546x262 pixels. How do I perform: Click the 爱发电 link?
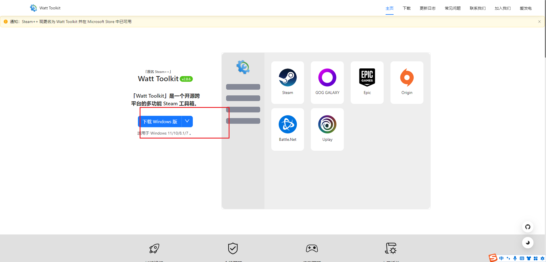pyautogui.click(x=526, y=8)
